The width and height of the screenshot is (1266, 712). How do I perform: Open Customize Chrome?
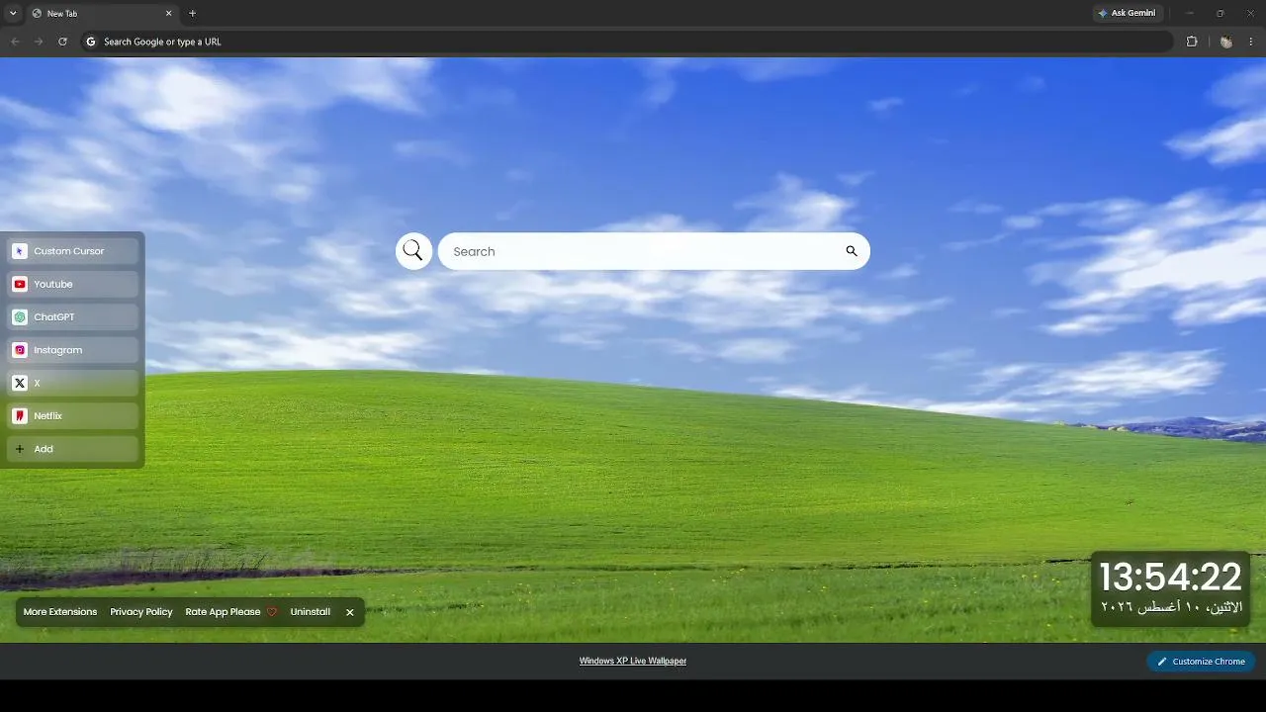[x=1202, y=662]
